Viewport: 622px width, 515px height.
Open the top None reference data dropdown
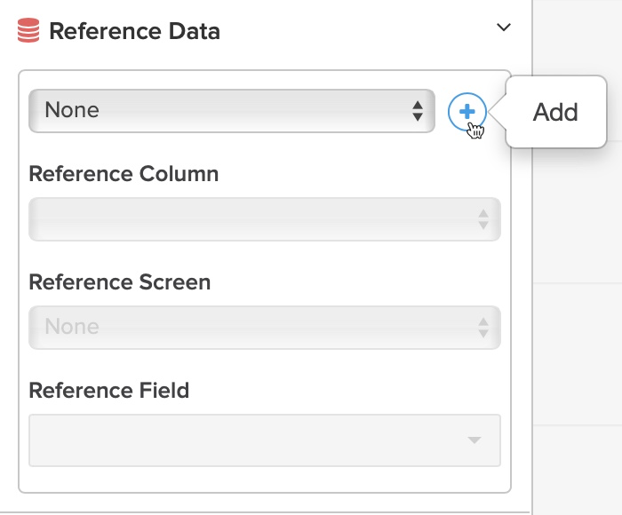(x=232, y=111)
